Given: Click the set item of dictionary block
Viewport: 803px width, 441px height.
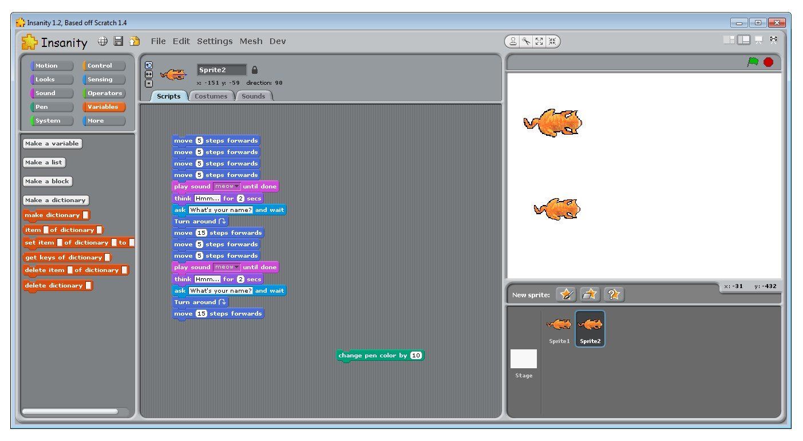Looking at the screenshot, I should click(79, 243).
